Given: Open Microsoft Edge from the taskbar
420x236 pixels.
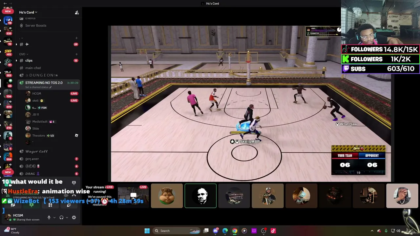Looking at the screenshot, I should tap(225, 231).
